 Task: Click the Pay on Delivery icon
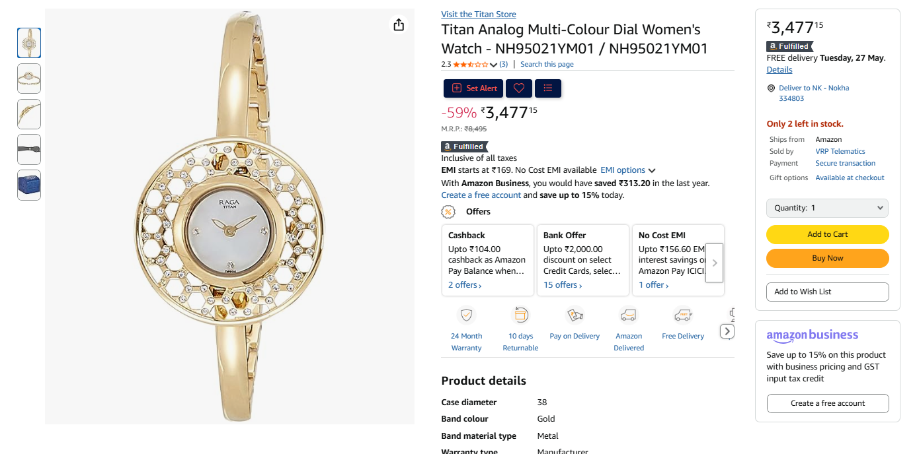pos(575,315)
